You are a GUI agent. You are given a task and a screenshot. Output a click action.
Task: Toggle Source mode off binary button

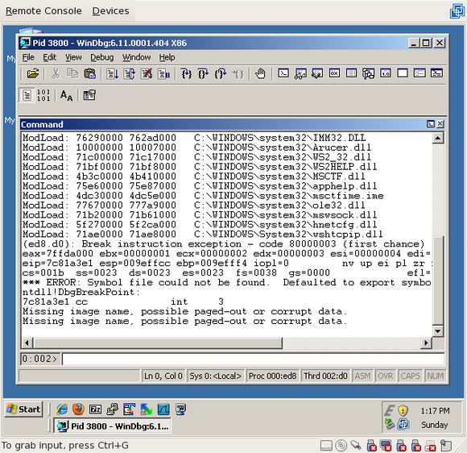tap(43, 95)
